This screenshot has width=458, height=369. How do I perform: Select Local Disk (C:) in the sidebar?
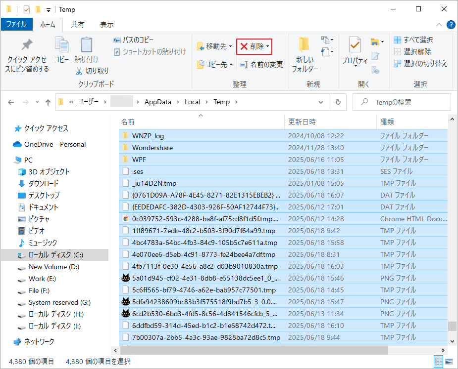click(x=55, y=255)
